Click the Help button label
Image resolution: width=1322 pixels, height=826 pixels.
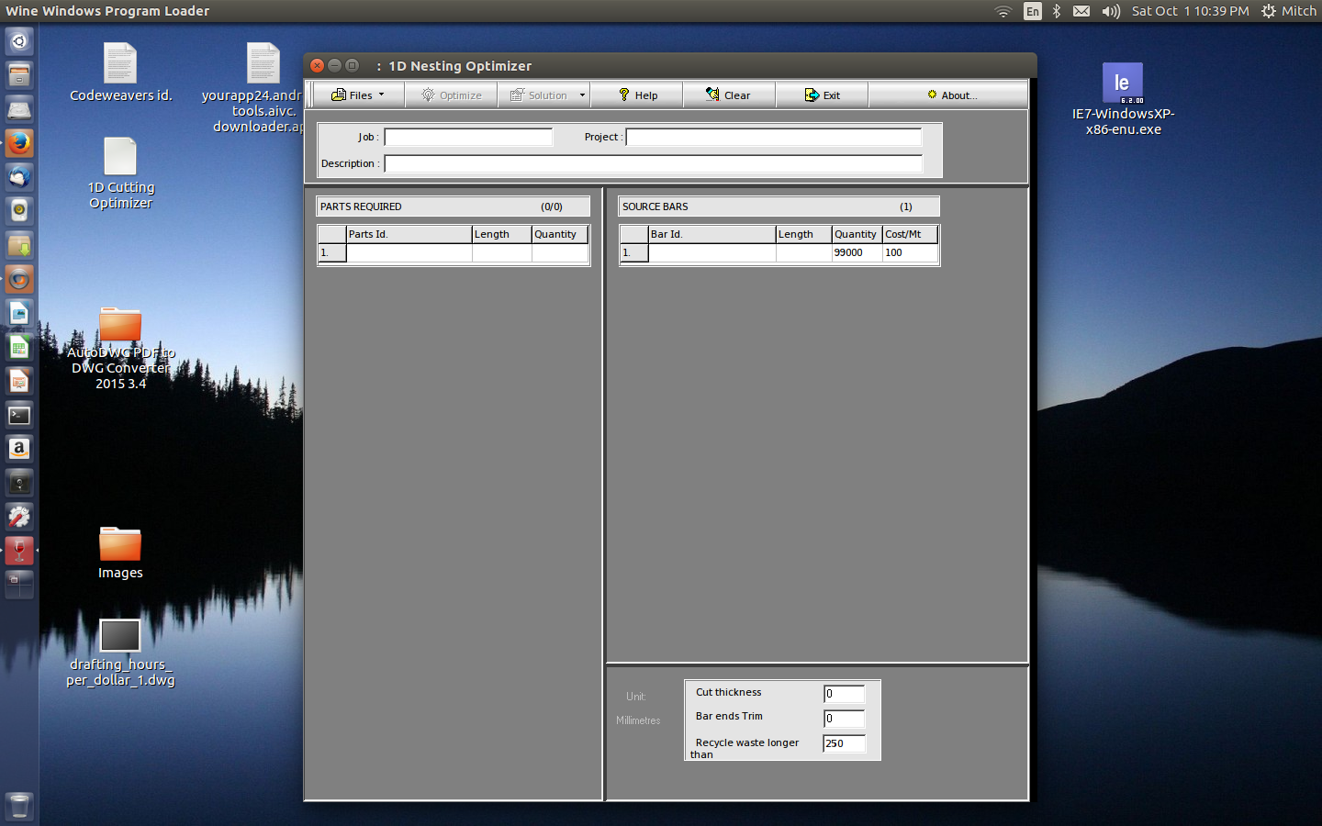pos(645,95)
